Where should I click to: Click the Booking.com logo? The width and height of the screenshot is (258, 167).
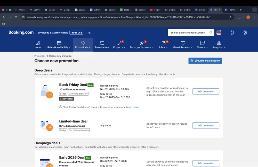21,32
